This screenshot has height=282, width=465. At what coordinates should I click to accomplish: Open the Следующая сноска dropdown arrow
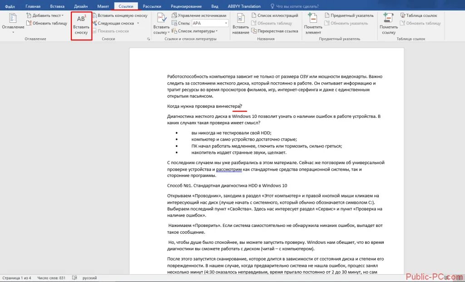(x=138, y=23)
